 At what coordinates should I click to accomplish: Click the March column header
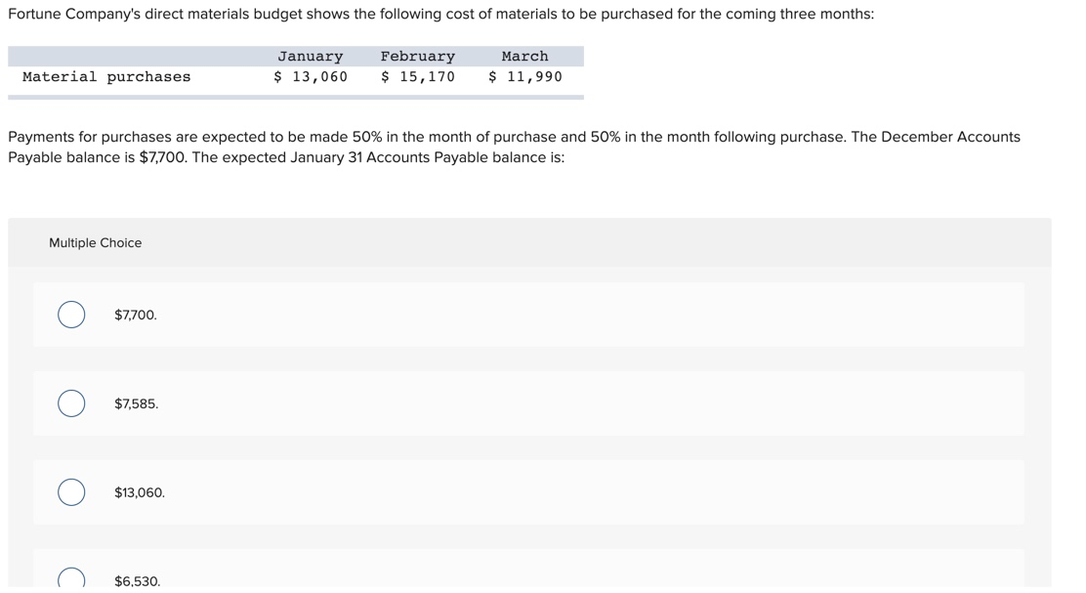coord(524,56)
